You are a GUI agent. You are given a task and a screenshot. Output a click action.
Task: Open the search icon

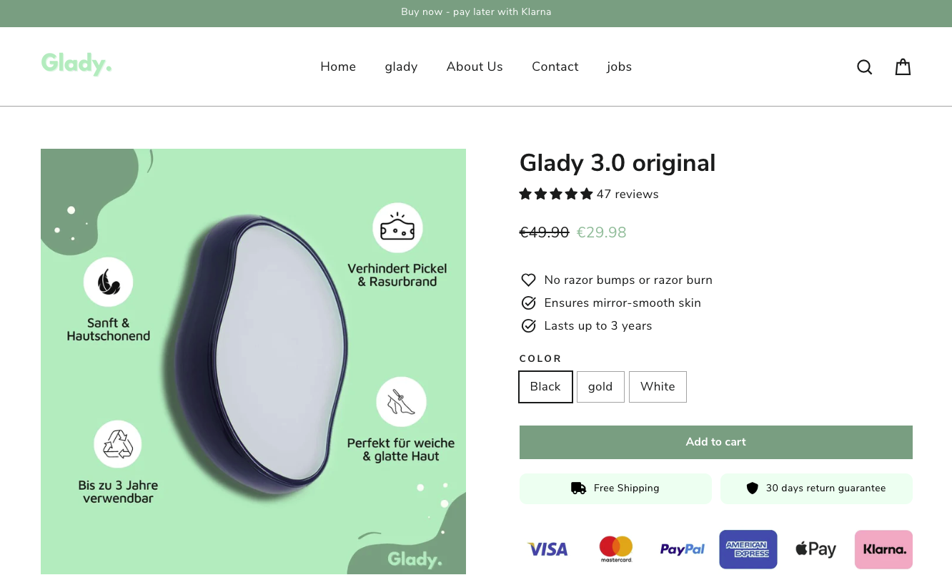864,67
